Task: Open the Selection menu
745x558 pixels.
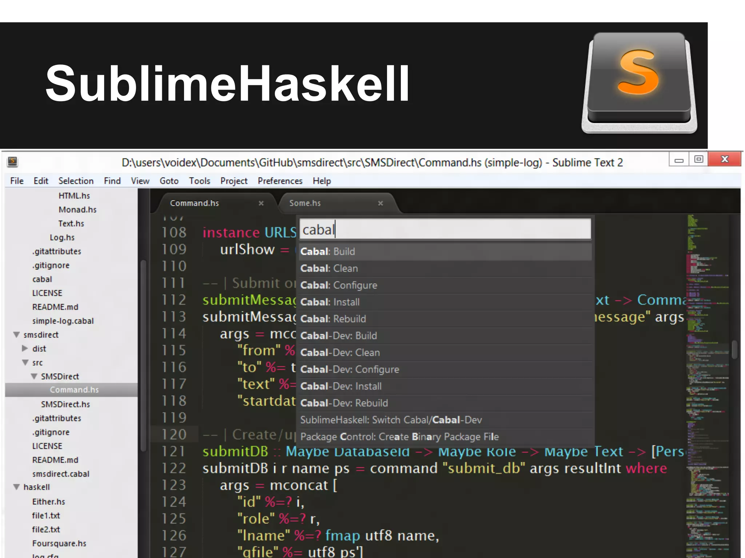Action: coord(76,181)
